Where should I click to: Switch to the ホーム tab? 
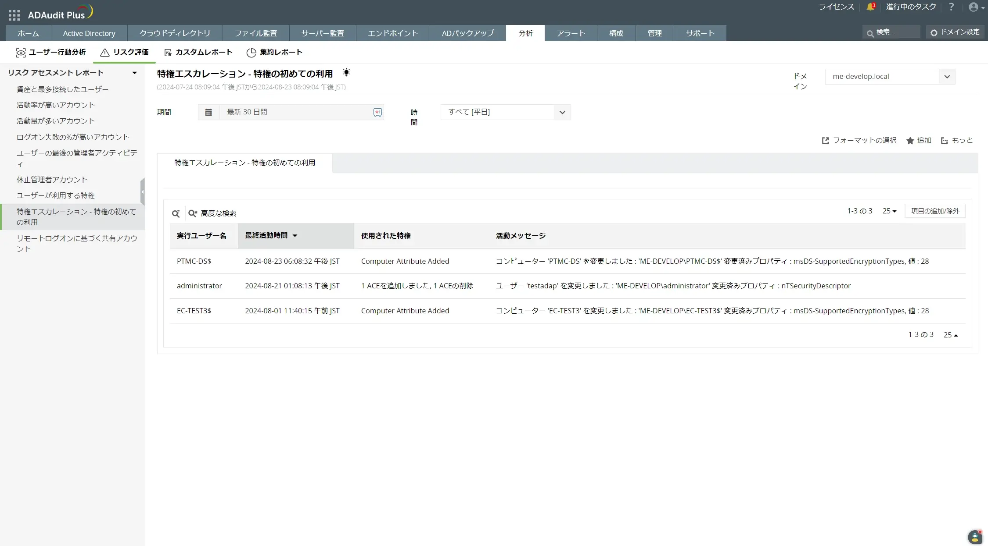click(x=28, y=33)
